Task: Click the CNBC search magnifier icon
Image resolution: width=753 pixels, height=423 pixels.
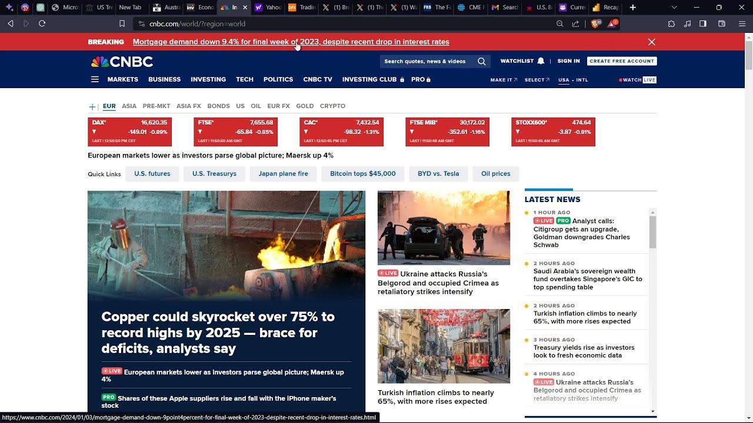Action: pos(481,61)
